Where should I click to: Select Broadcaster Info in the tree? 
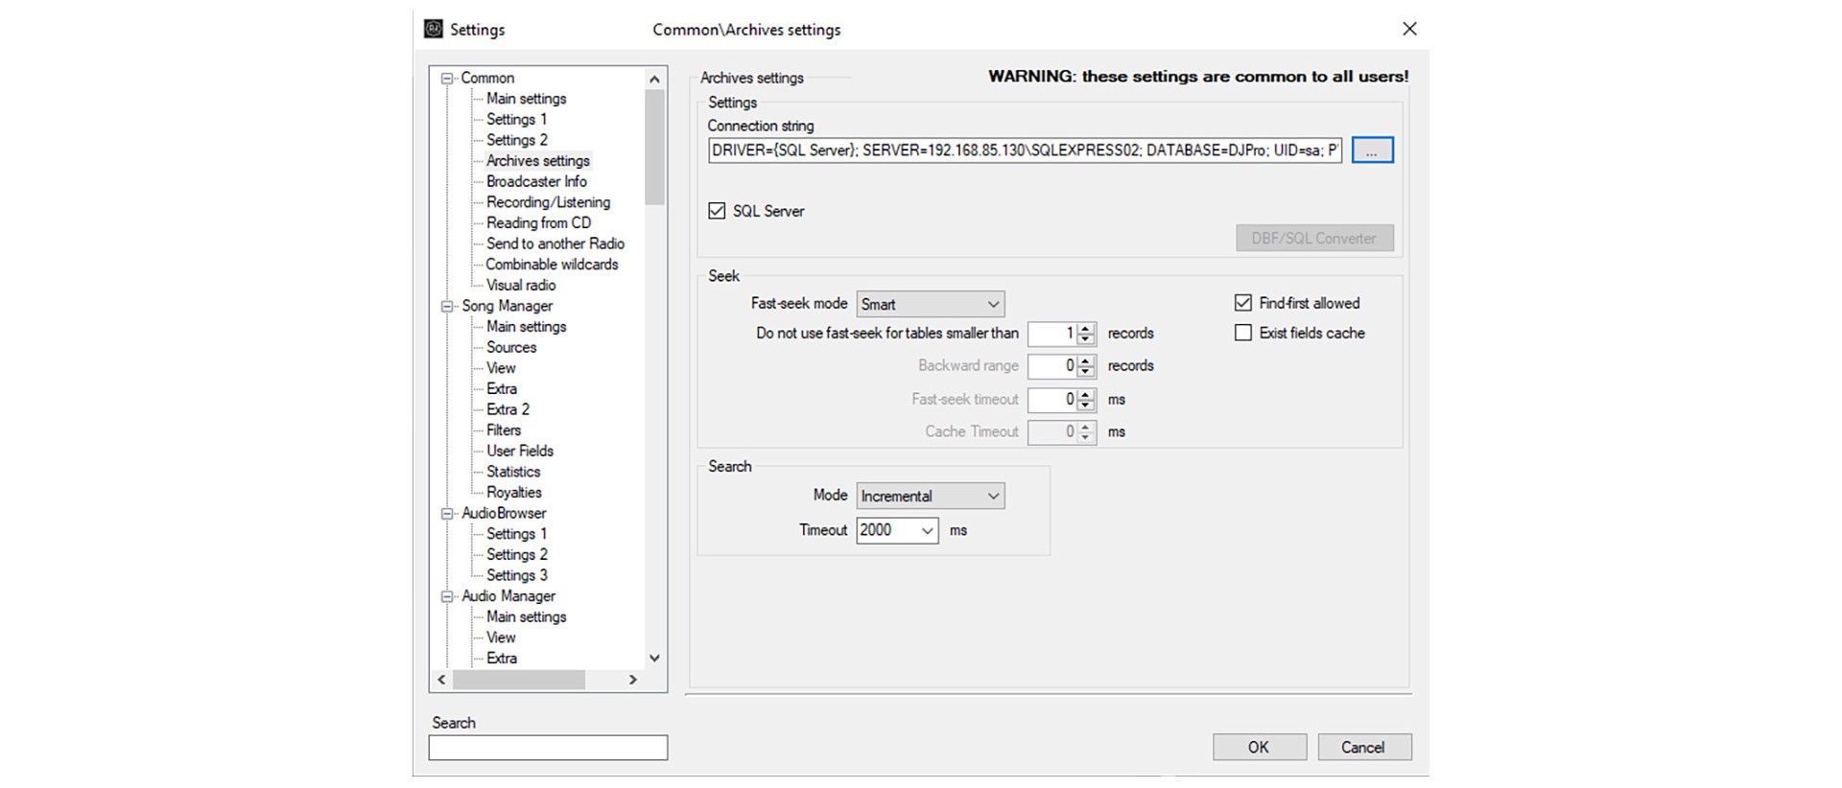pyautogui.click(x=535, y=181)
